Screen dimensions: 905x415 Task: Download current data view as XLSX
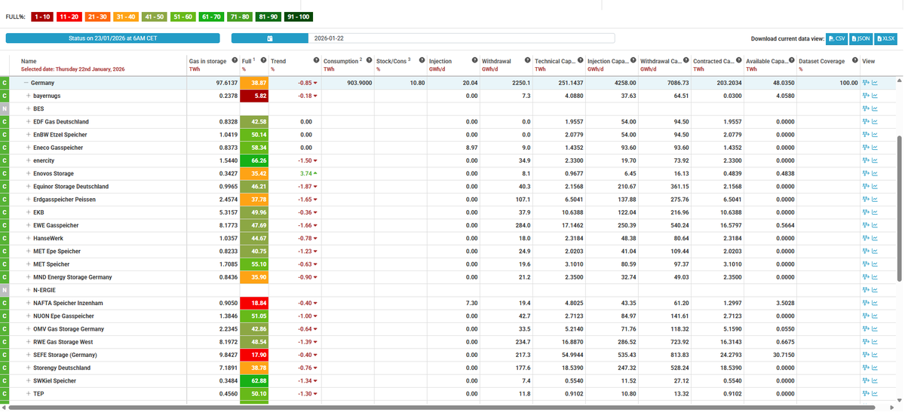click(885, 38)
